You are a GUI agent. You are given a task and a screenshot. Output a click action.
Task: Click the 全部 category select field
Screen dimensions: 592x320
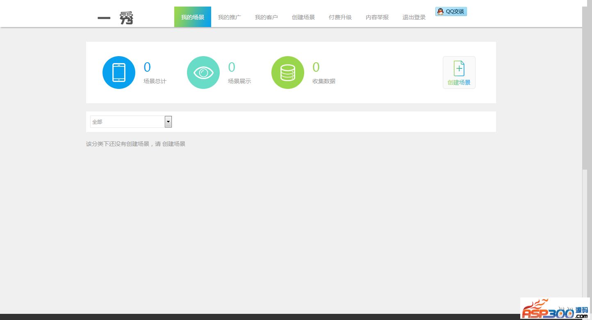tap(131, 122)
